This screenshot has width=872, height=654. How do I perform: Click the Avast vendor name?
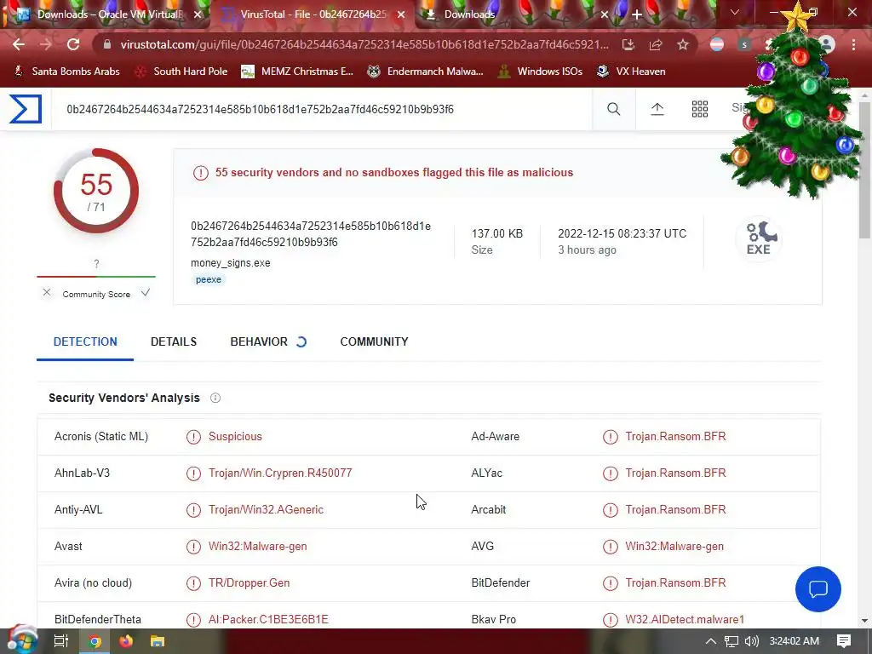68,546
